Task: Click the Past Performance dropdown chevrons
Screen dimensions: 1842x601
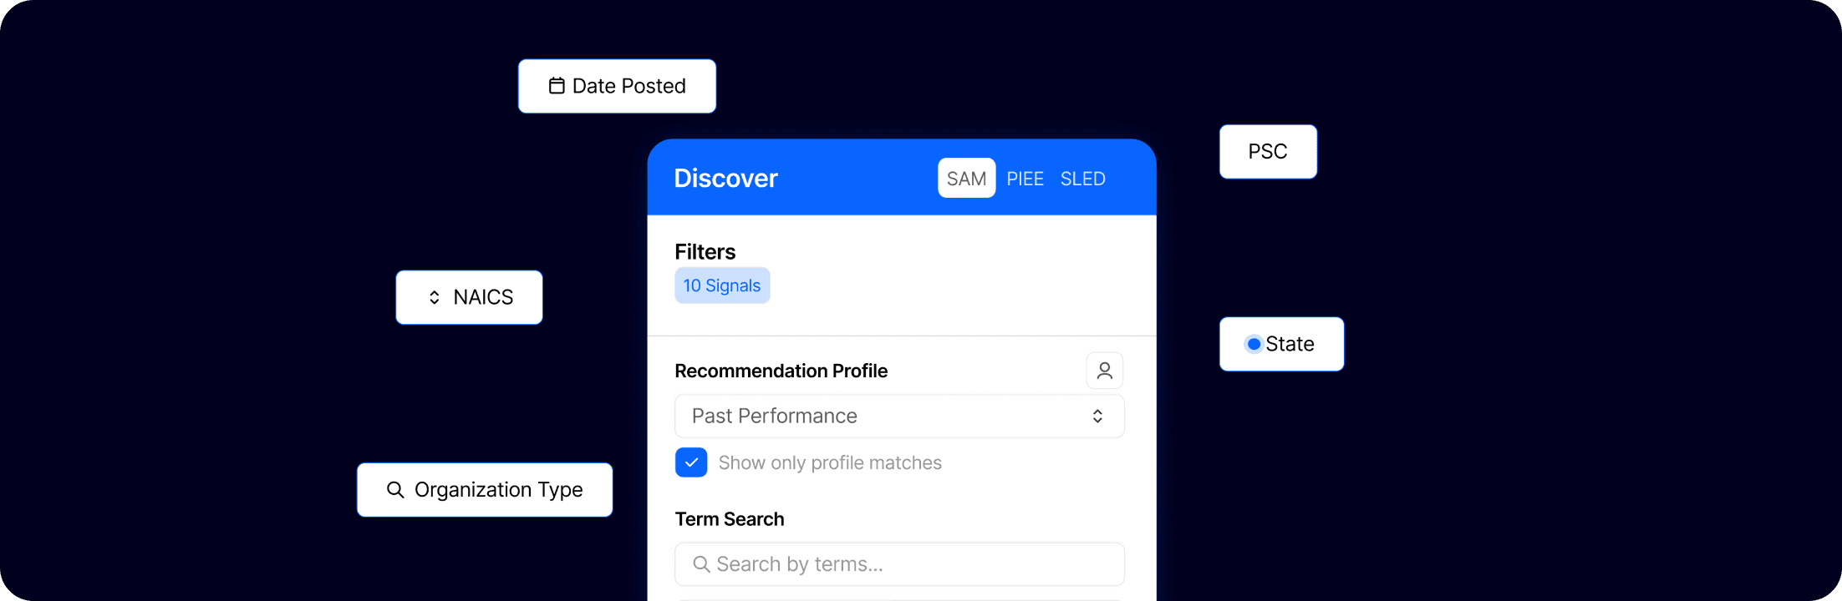Action: tap(1097, 416)
